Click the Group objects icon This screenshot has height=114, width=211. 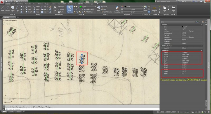click(x=145, y=8)
